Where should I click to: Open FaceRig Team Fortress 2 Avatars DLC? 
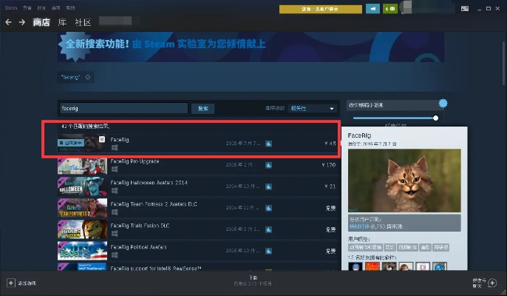(x=198, y=208)
